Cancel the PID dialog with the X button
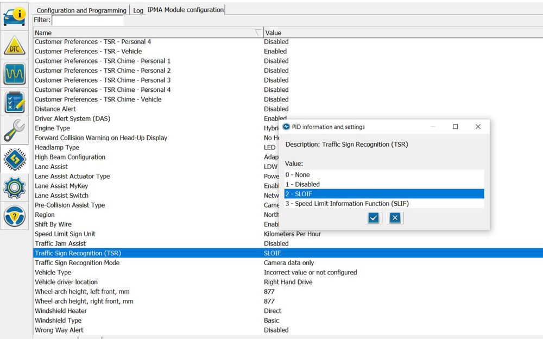The width and height of the screenshot is (543, 339). tap(395, 218)
